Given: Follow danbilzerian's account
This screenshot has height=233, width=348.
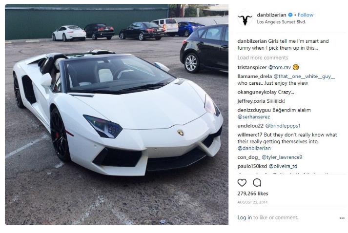Looking at the screenshot, I should point(306,15).
